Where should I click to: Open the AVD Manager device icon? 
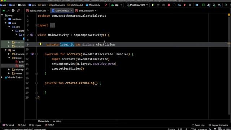(214, 5)
